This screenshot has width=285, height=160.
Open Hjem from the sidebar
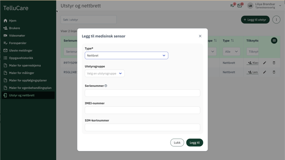click(x=28, y=20)
